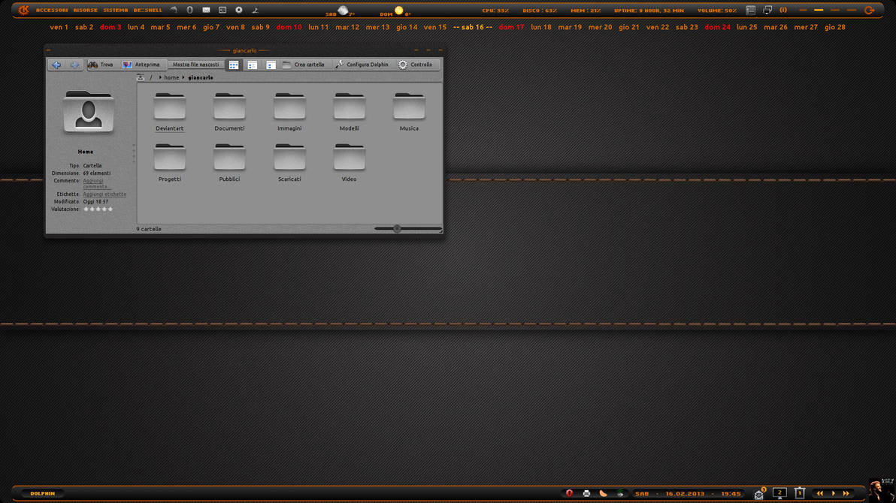
Task: Open Configura Dolphin
Action: click(362, 65)
